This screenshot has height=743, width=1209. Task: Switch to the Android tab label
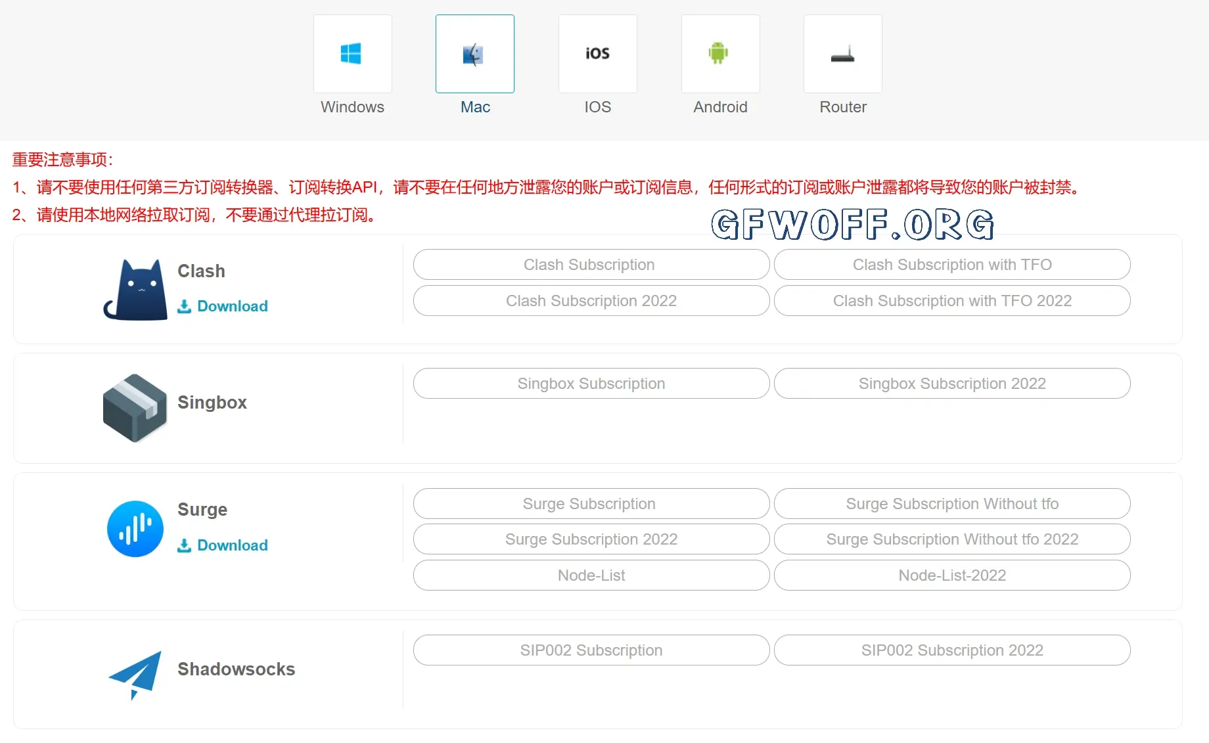coord(720,107)
